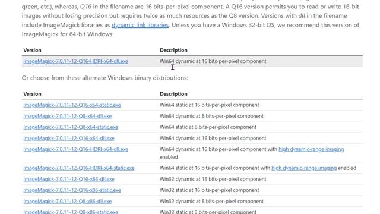Click Description header of the recommended download table

pos(173,50)
